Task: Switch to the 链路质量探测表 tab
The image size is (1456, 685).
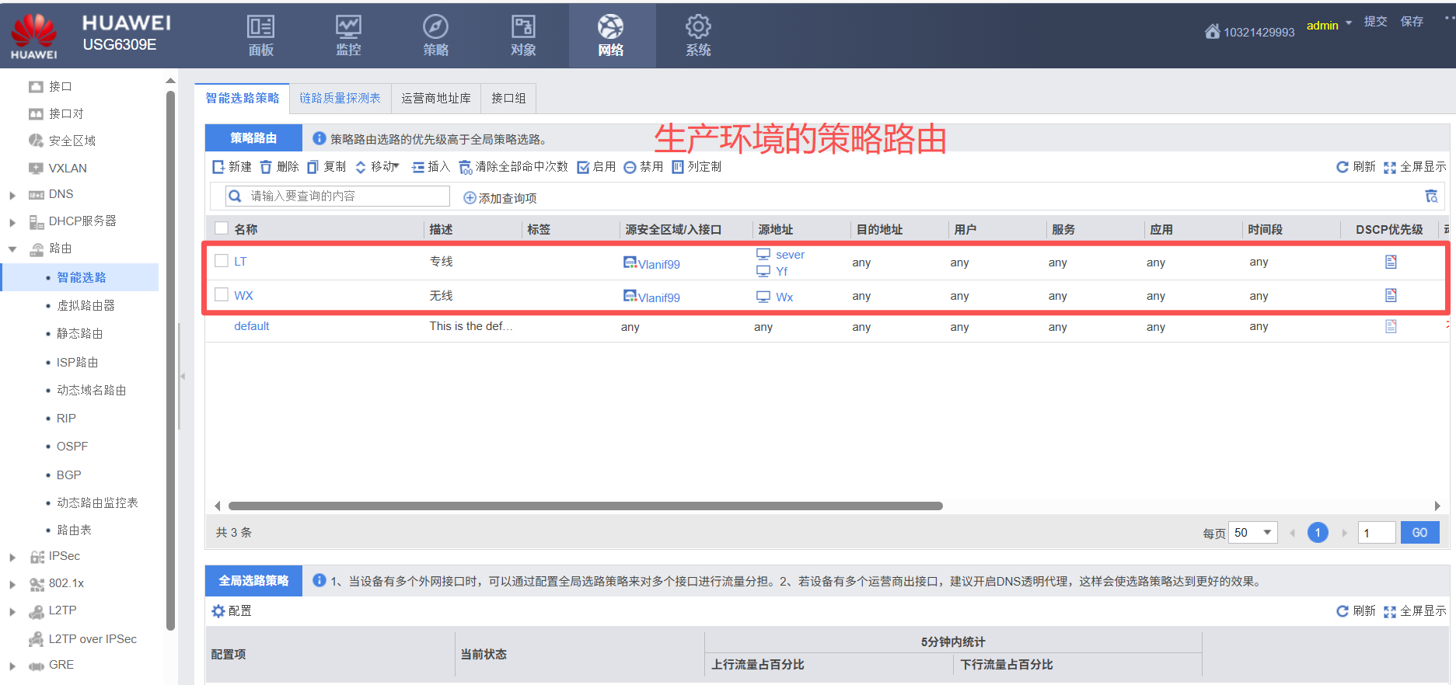Action: (340, 99)
